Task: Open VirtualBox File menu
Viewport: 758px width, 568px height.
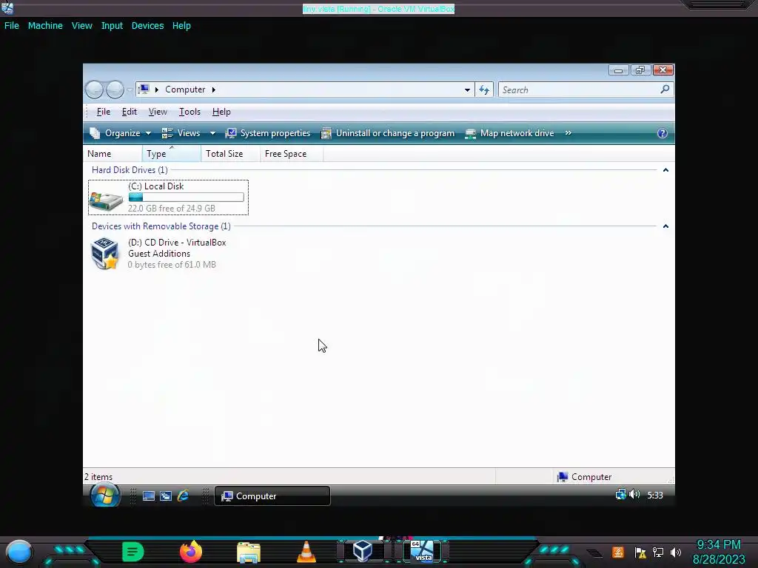Action: point(12,26)
